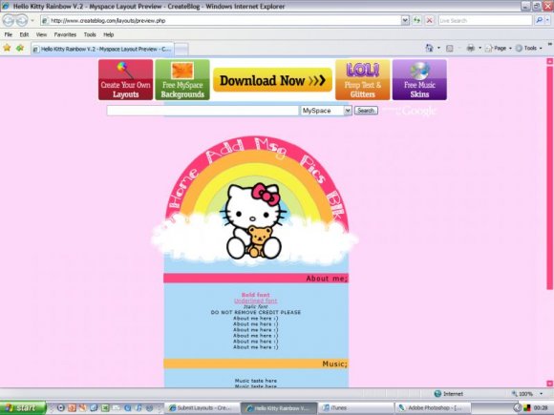Open the recent pages dropdown arrow

click(x=32, y=20)
